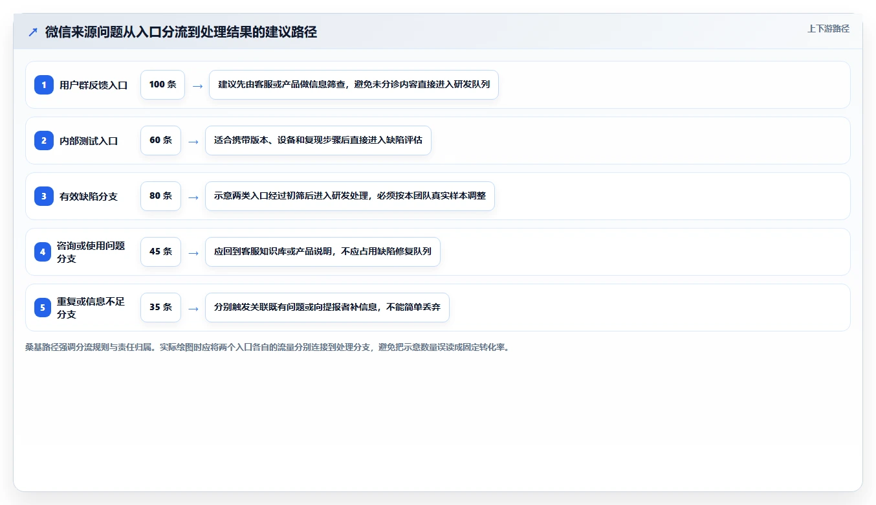
Task: Click the 35 条 count chip
Action: (x=160, y=308)
